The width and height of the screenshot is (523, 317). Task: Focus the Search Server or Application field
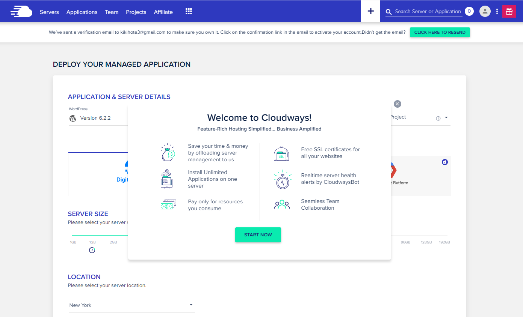click(428, 12)
